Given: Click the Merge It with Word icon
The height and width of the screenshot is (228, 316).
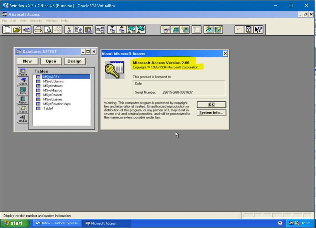Looking at the screenshot, I should (x=131, y=30).
